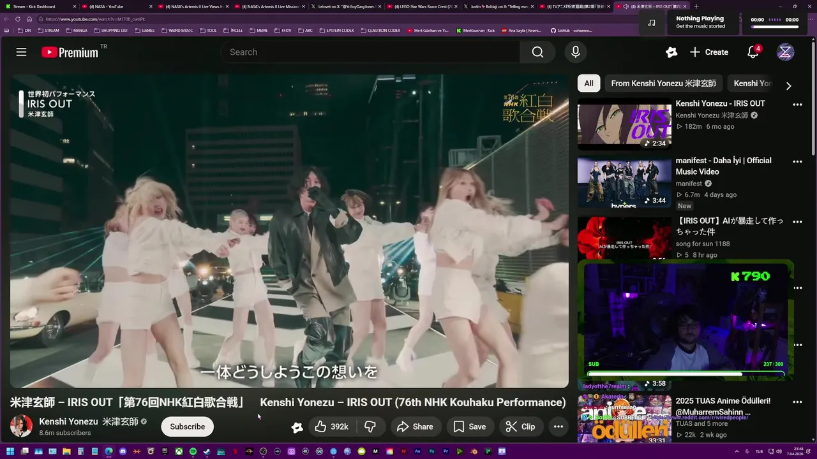The image size is (817, 459).
Task: Open Kenshi Yonezu 米津玄師 channel name link
Action: [x=89, y=421]
